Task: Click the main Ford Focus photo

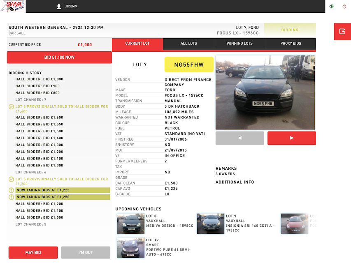Action: tap(265, 92)
